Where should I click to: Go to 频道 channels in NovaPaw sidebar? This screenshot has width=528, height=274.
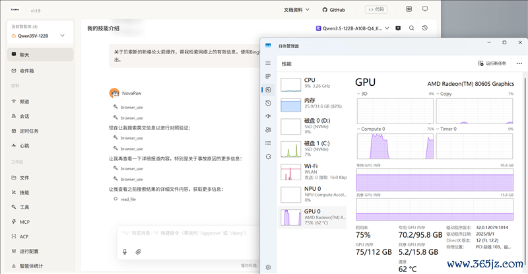[40, 102]
